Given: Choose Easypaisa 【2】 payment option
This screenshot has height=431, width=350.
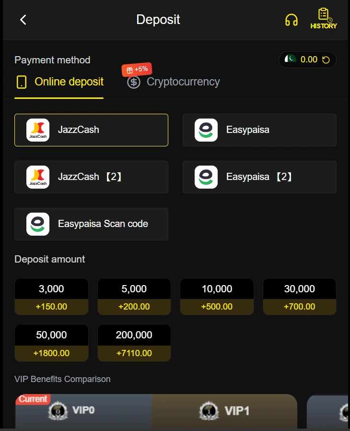Looking at the screenshot, I should (x=259, y=177).
